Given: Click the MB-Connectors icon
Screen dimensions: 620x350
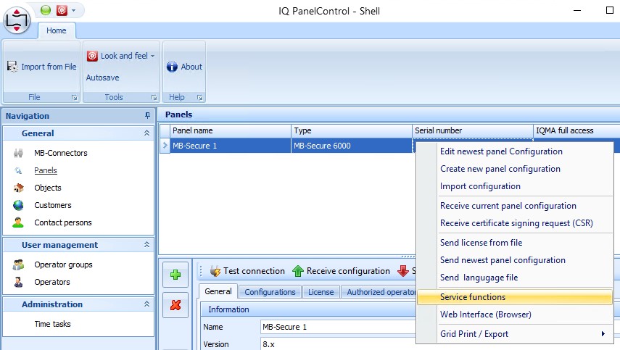Looking at the screenshot, I should click(x=18, y=153).
